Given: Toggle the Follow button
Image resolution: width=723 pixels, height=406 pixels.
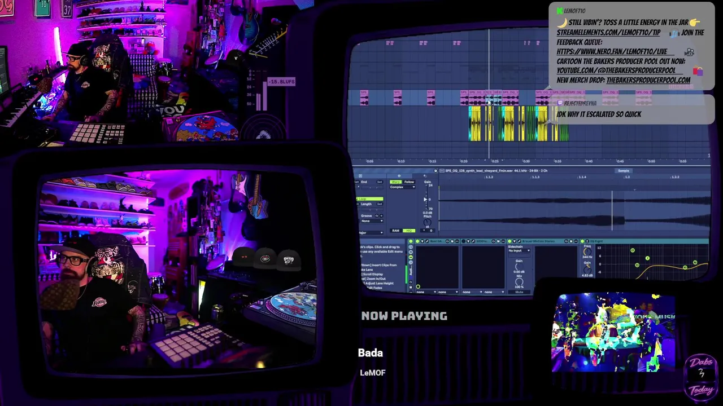Looking at the screenshot, I should click(409, 182).
